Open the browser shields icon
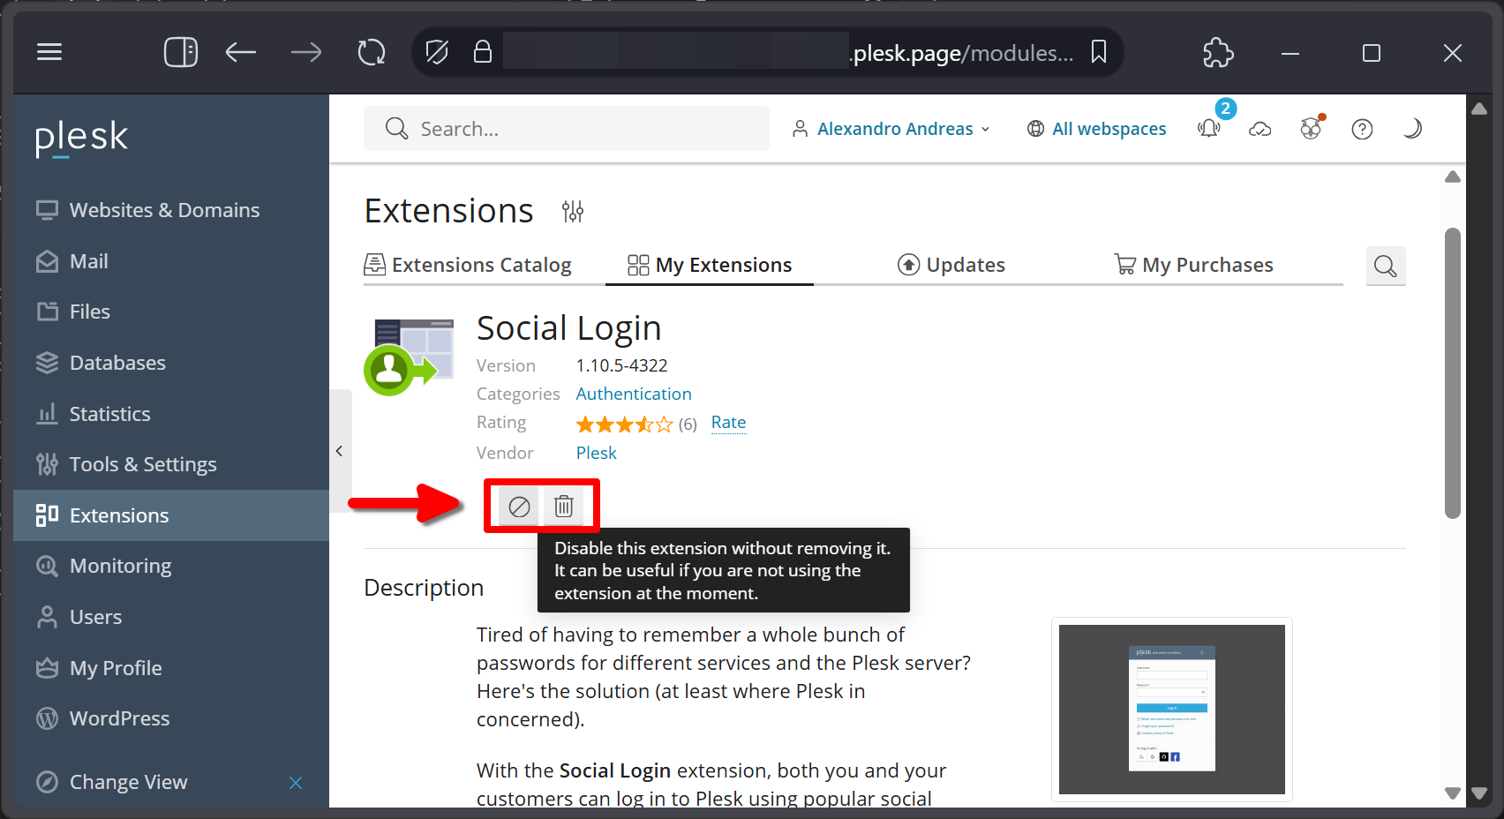1504x819 pixels. (x=436, y=52)
